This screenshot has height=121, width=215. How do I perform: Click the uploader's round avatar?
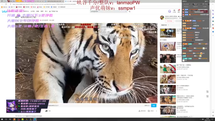click(162, 17)
